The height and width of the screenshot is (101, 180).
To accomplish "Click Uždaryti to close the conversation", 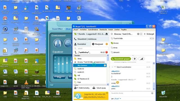I will tap(149, 34).
